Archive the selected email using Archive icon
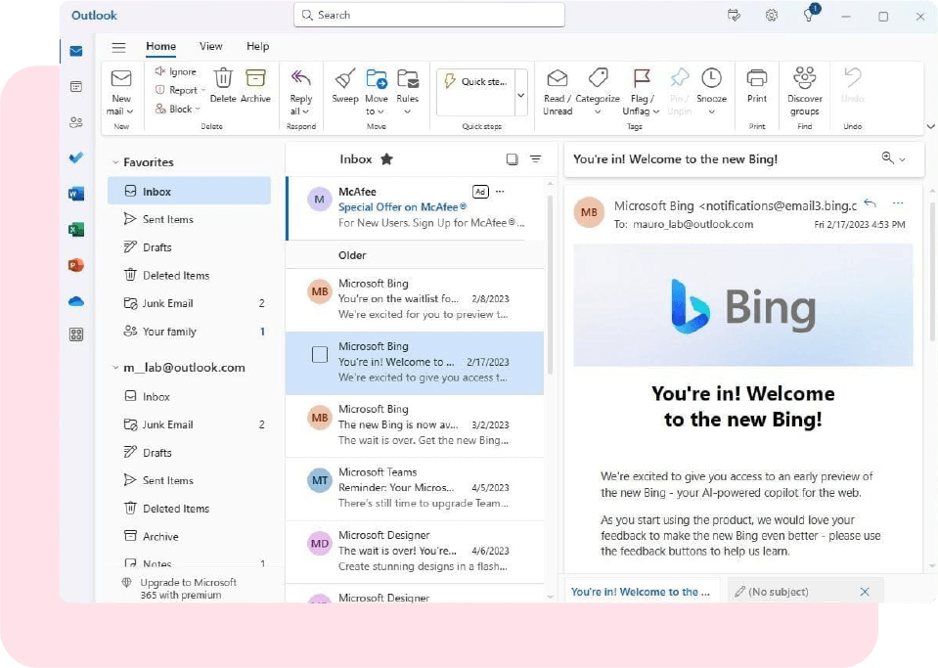Image resolution: width=938 pixels, height=668 pixels. click(x=255, y=80)
